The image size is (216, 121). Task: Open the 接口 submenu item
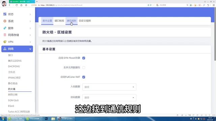tap(10, 55)
